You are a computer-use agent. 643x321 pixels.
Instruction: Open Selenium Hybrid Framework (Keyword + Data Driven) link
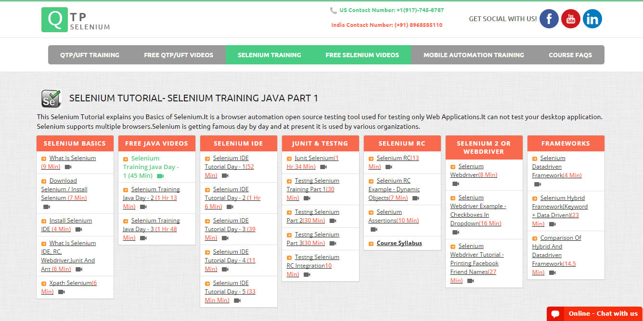[560, 211]
